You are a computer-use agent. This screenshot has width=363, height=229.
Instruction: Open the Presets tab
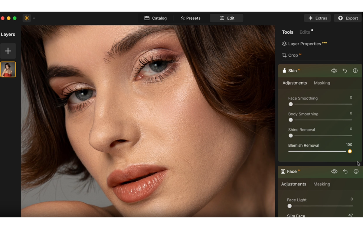coord(191,18)
